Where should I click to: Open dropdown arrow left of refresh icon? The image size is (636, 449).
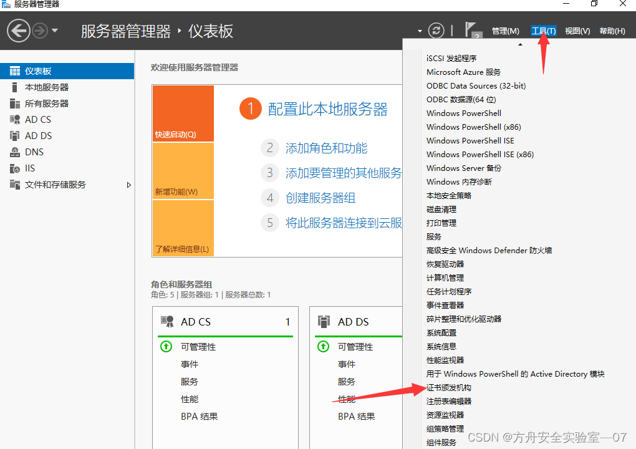pos(420,31)
